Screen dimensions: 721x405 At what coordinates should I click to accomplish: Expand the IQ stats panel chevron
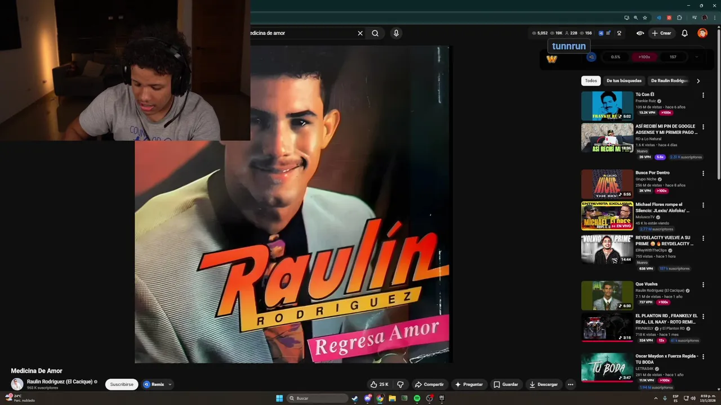(697, 57)
